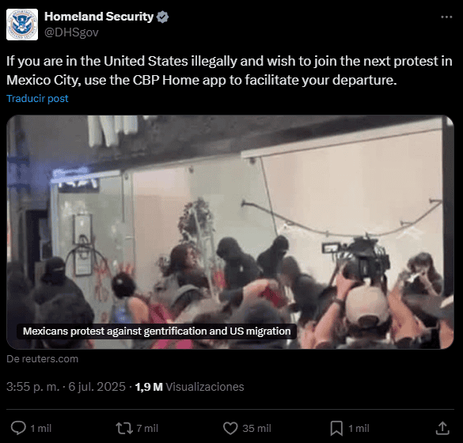
Task: Open the Homeland Security profile avatar
Action: [22, 25]
